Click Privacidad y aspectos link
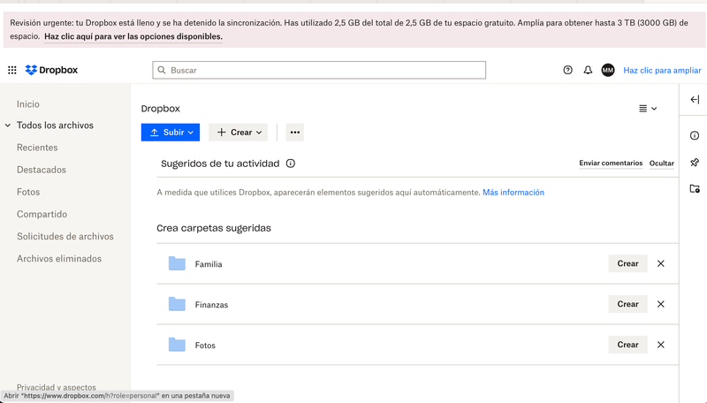Screen dimensions: 707x403 [x=57, y=387]
